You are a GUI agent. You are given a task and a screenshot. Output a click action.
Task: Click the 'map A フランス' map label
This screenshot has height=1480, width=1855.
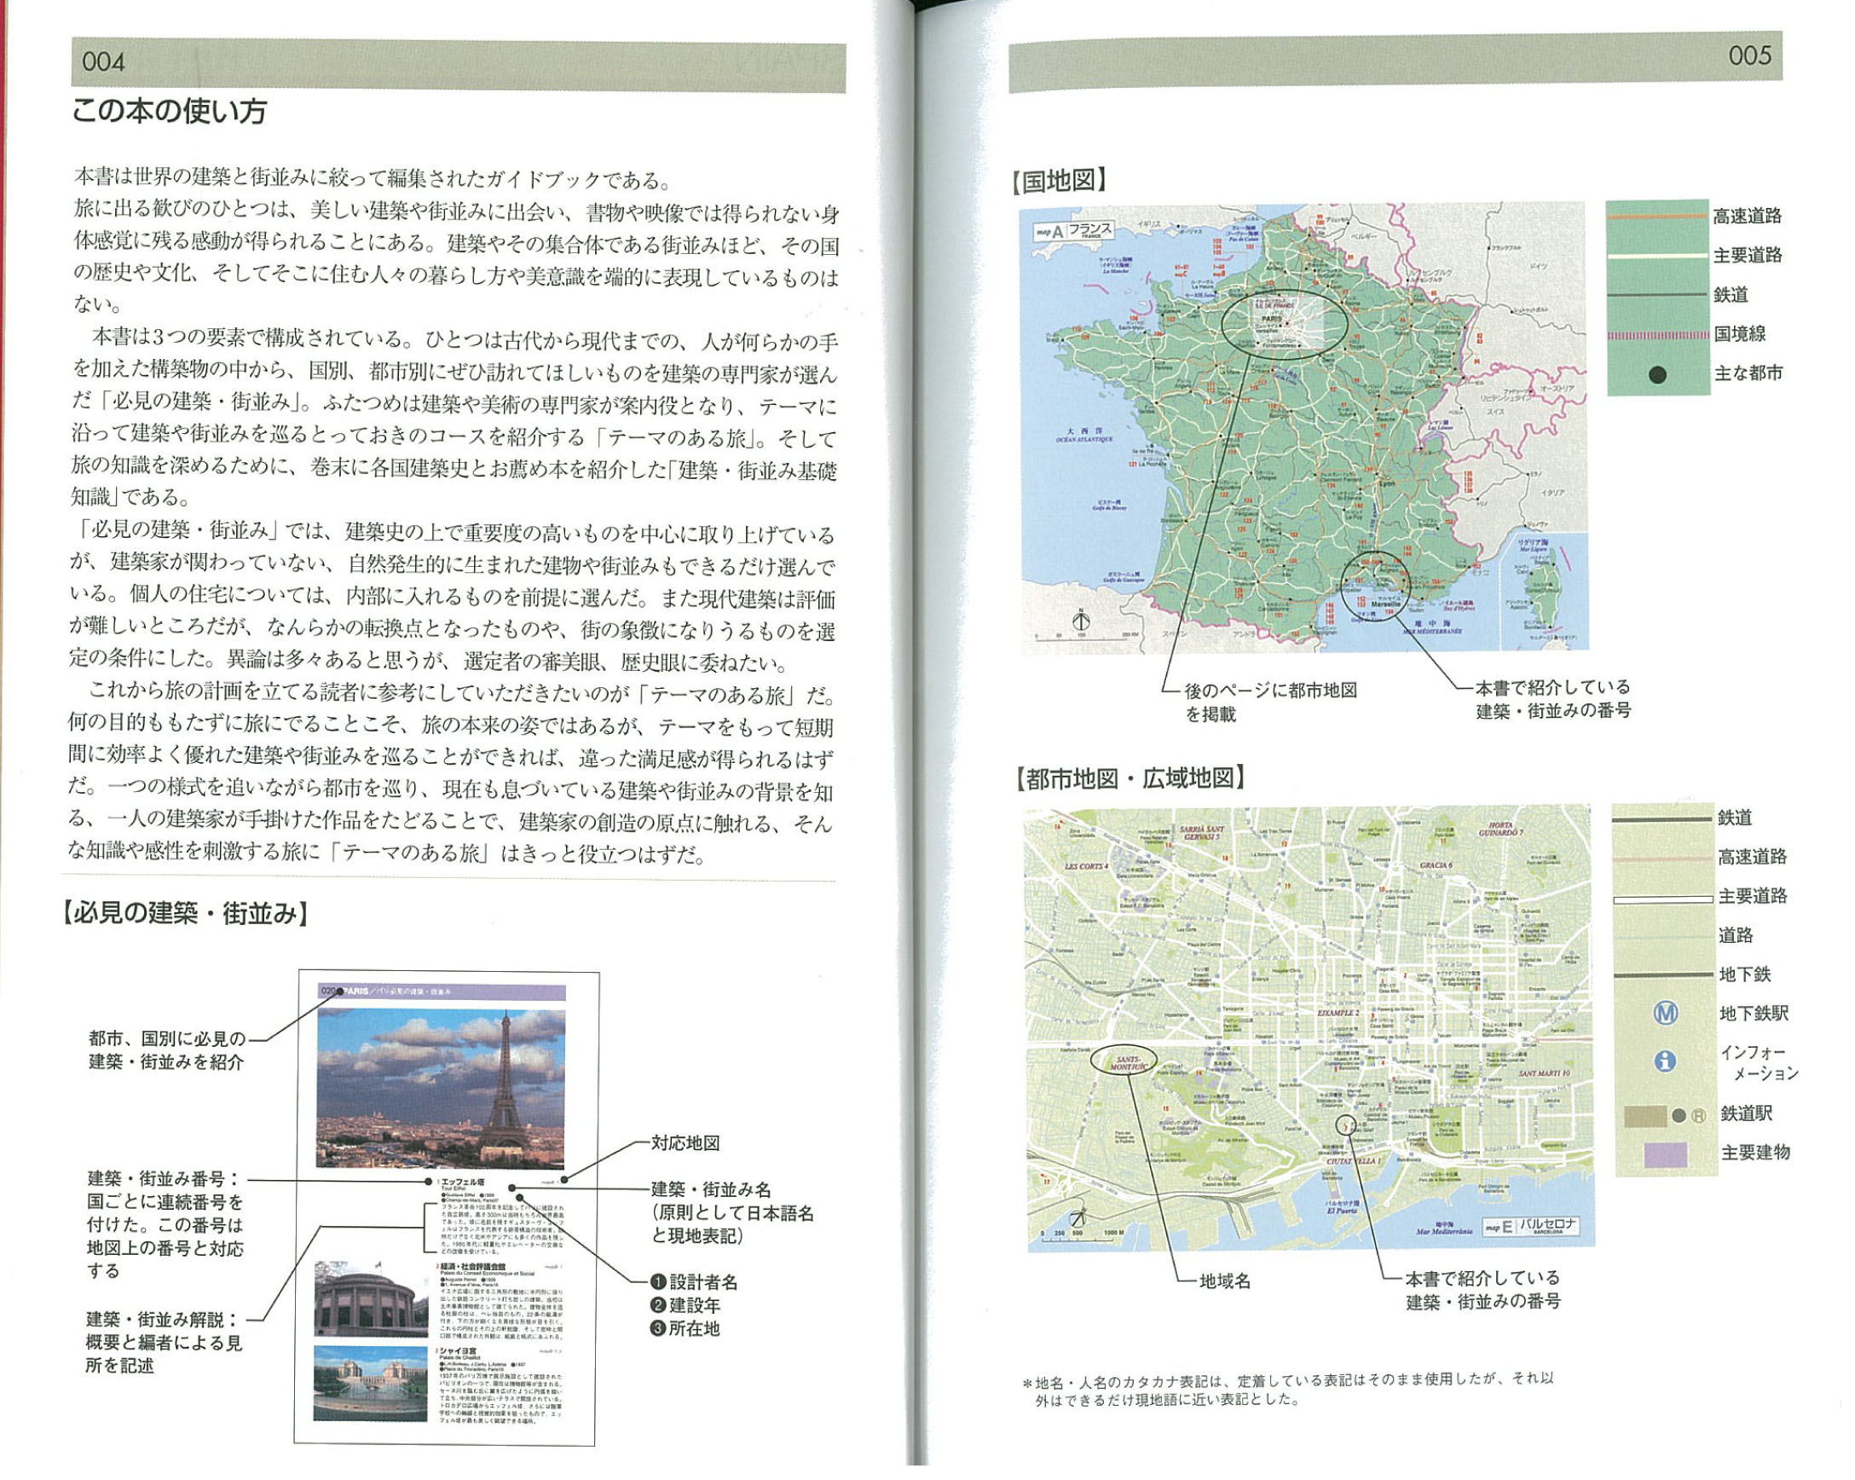pyautogui.click(x=1074, y=232)
